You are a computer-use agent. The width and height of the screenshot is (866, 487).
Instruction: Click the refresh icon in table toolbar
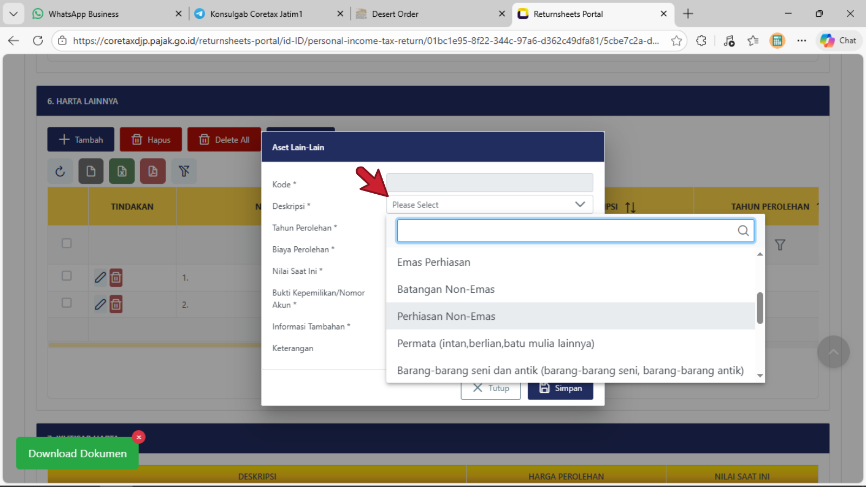(x=60, y=172)
